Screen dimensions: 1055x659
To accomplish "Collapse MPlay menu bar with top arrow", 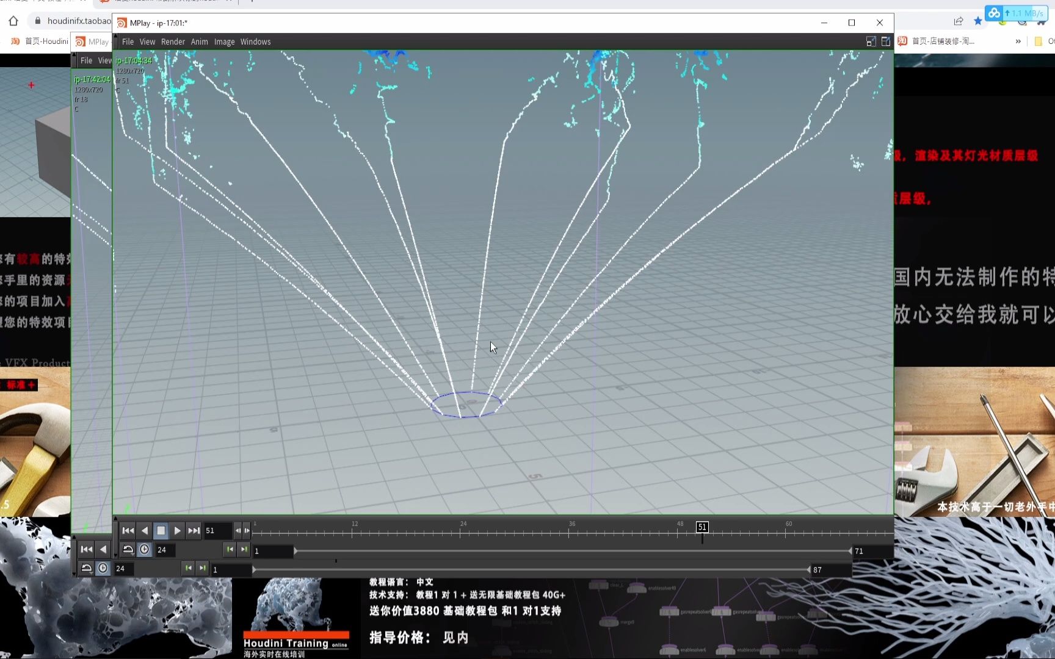I will (115, 36).
